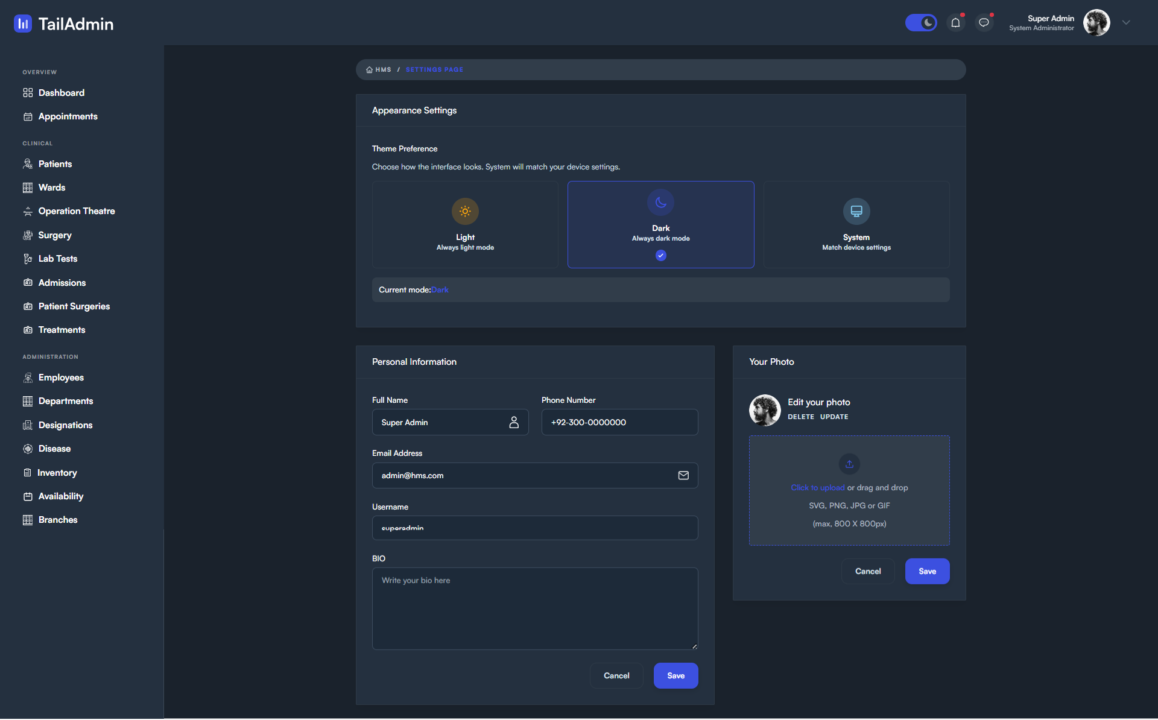
Task: Click the home icon in breadcrumb
Action: click(x=369, y=70)
